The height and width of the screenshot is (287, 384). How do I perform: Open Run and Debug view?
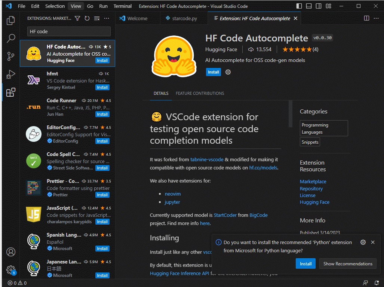(10, 74)
